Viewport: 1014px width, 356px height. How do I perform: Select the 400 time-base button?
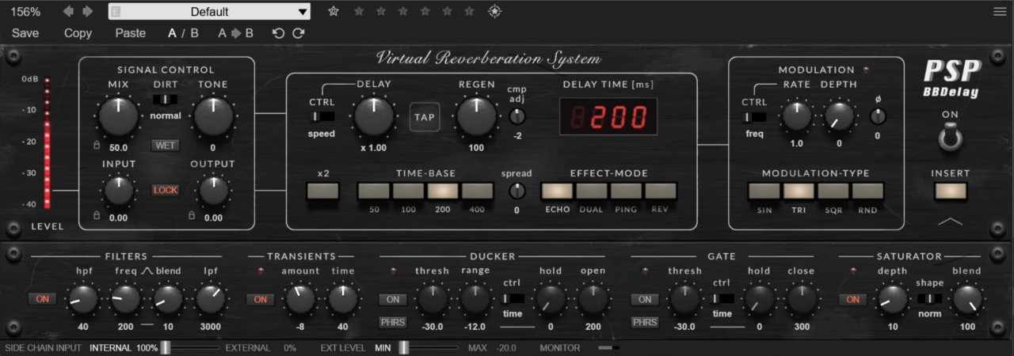tap(478, 191)
